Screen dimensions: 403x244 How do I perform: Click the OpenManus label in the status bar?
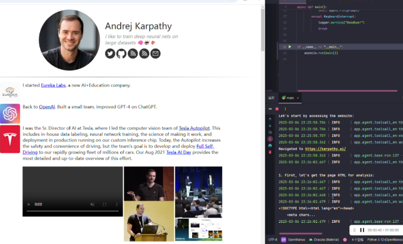pos(296,240)
